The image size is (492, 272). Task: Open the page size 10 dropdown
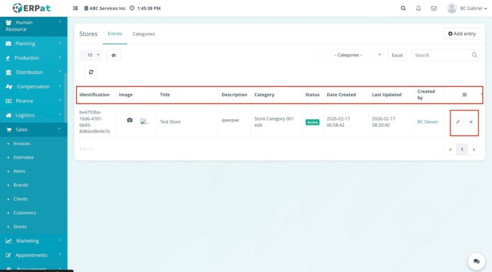pyautogui.click(x=90, y=55)
